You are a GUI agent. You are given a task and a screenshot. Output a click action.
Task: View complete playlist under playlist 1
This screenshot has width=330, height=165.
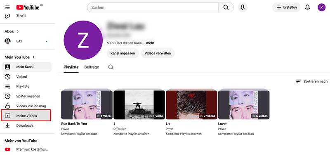(x=132, y=134)
